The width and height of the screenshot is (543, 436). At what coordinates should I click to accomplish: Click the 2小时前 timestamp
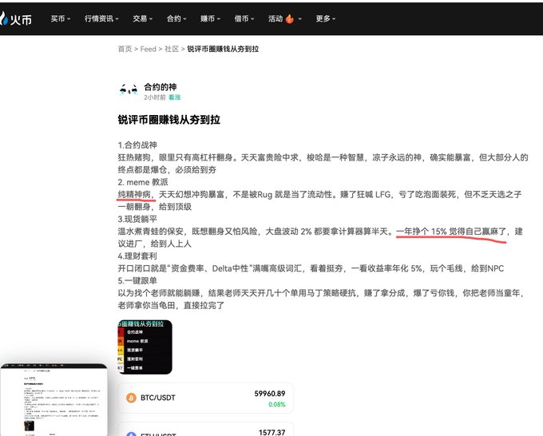(x=155, y=97)
